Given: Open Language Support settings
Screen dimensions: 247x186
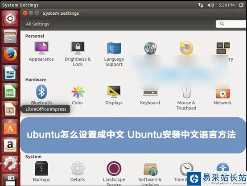Looking at the screenshot, I should (114, 54).
